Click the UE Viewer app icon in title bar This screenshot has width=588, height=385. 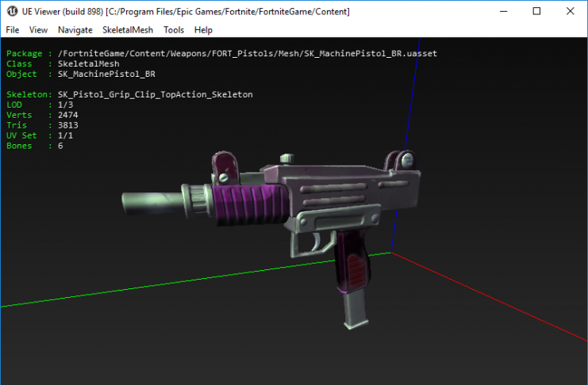click(12, 11)
